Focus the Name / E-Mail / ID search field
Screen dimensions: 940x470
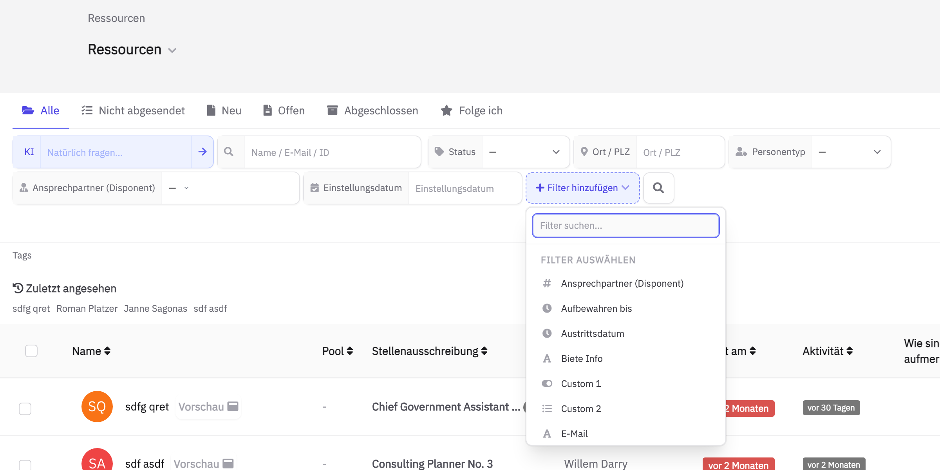(332, 152)
